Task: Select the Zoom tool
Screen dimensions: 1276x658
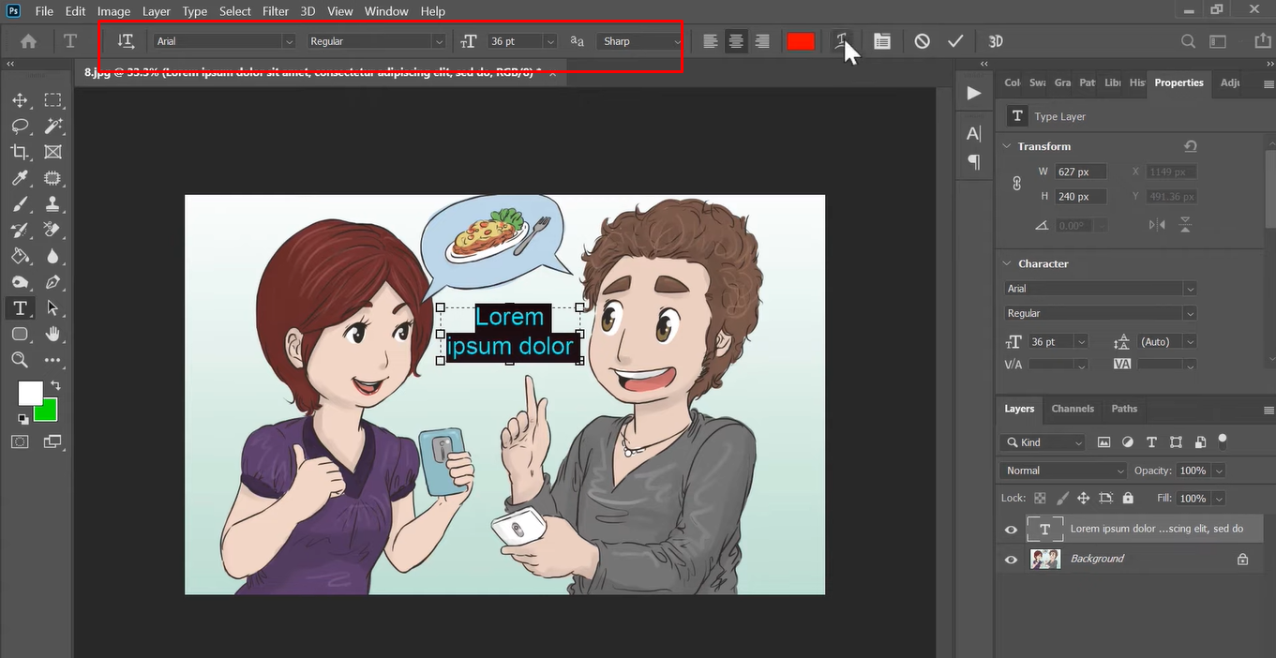Action: [x=20, y=360]
